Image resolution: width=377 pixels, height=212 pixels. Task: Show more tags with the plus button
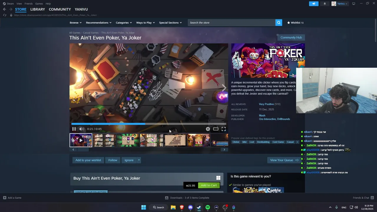pyautogui.click(x=297, y=142)
